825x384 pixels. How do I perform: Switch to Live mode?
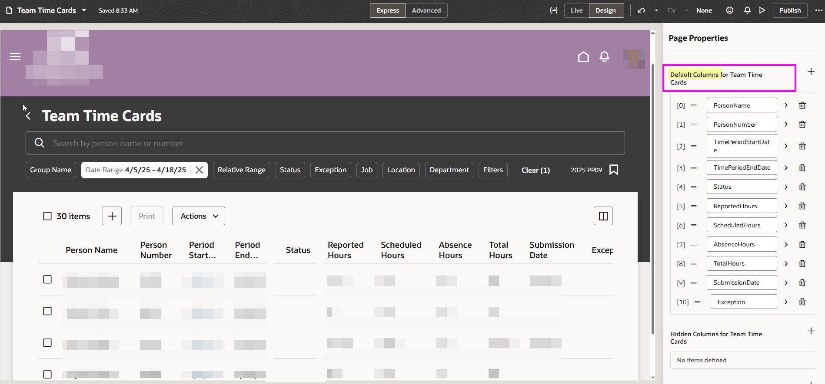coord(577,10)
